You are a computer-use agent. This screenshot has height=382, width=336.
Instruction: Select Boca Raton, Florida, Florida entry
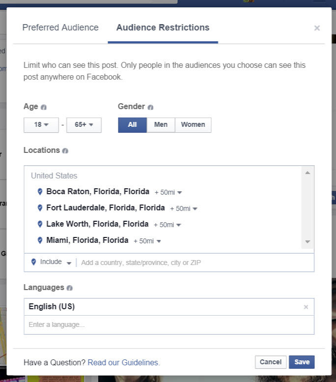coord(98,192)
